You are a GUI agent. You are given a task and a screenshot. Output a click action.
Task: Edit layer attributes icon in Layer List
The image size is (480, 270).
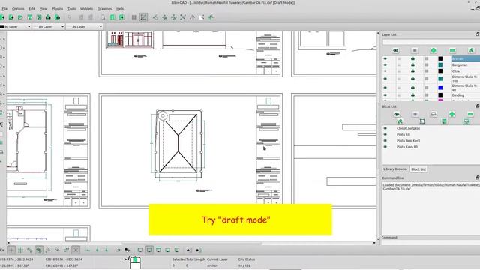tap(471, 50)
